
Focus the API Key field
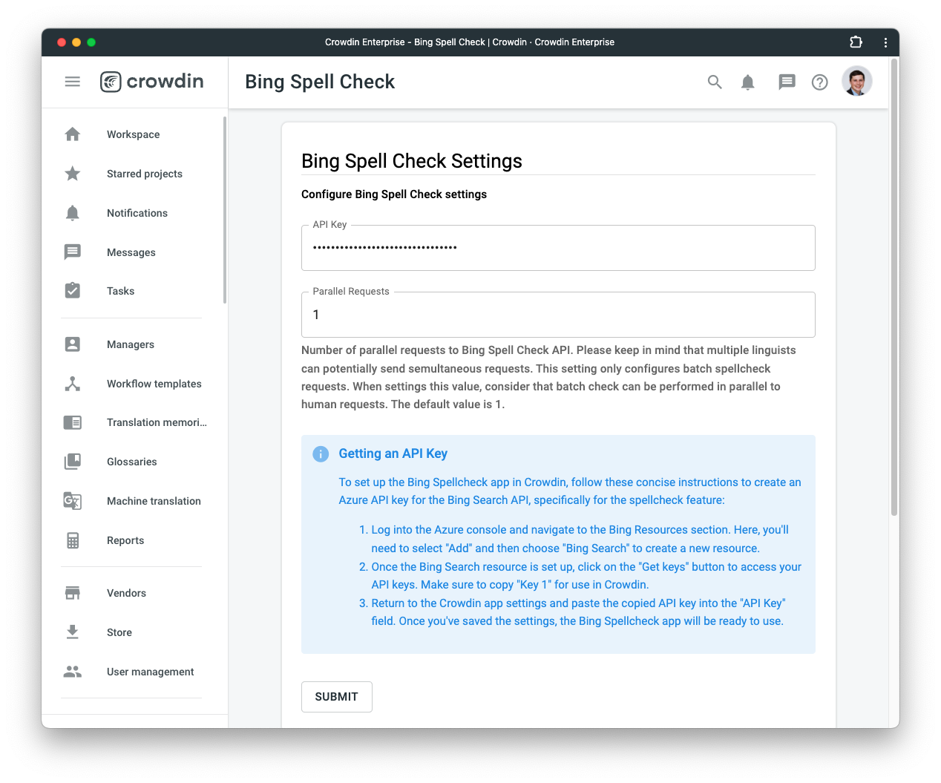pos(558,248)
